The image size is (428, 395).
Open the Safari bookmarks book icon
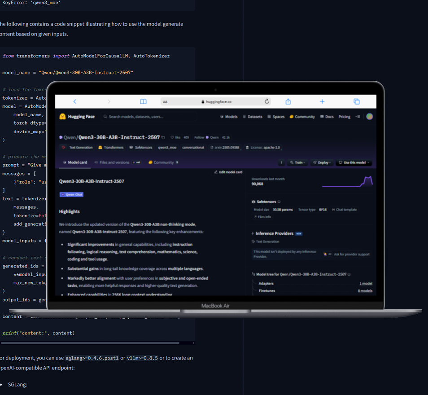click(143, 101)
